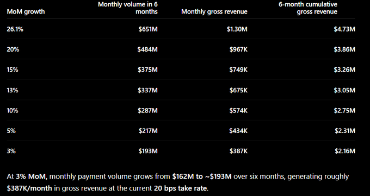Select the $1.30M monthly revenue cell

[x=237, y=29]
